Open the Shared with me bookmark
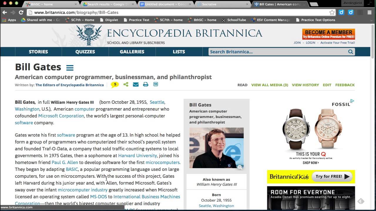This screenshot has height=211, width=376. [x=41, y=20]
